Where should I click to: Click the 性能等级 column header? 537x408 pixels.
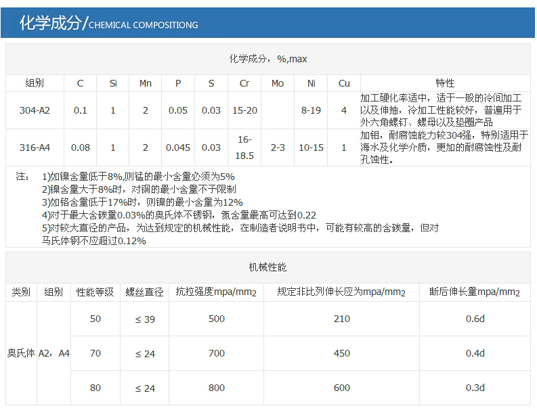[95, 292]
